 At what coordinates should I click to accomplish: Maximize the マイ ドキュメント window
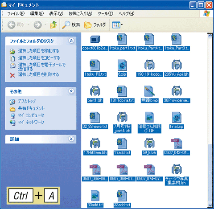tap(201, 5)
